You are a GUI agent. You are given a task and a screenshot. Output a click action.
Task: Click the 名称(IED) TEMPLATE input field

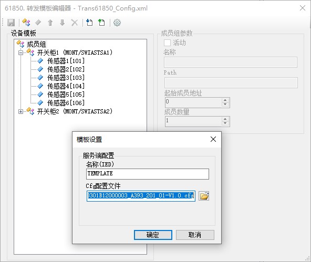pos(148,174)
